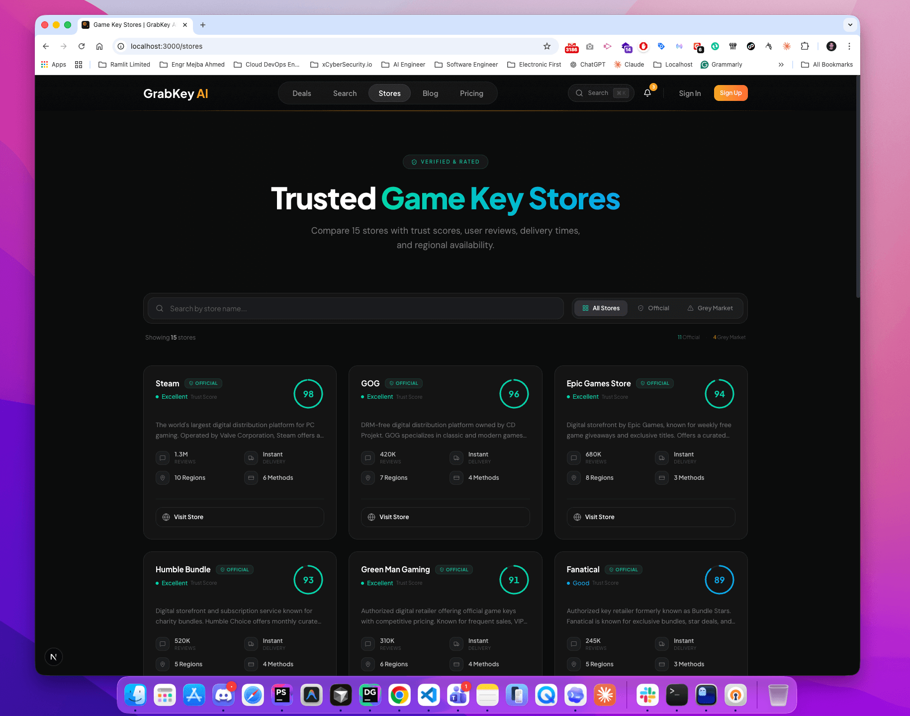Click the magnifier icon in the navbar search
910x716 pixels.
[x=579, y=93]
